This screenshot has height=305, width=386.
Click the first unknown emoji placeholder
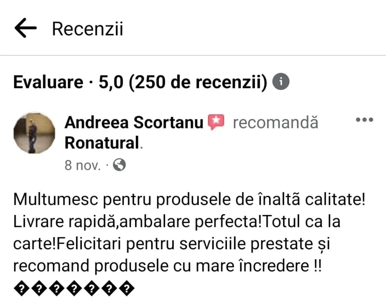(21, 288)
